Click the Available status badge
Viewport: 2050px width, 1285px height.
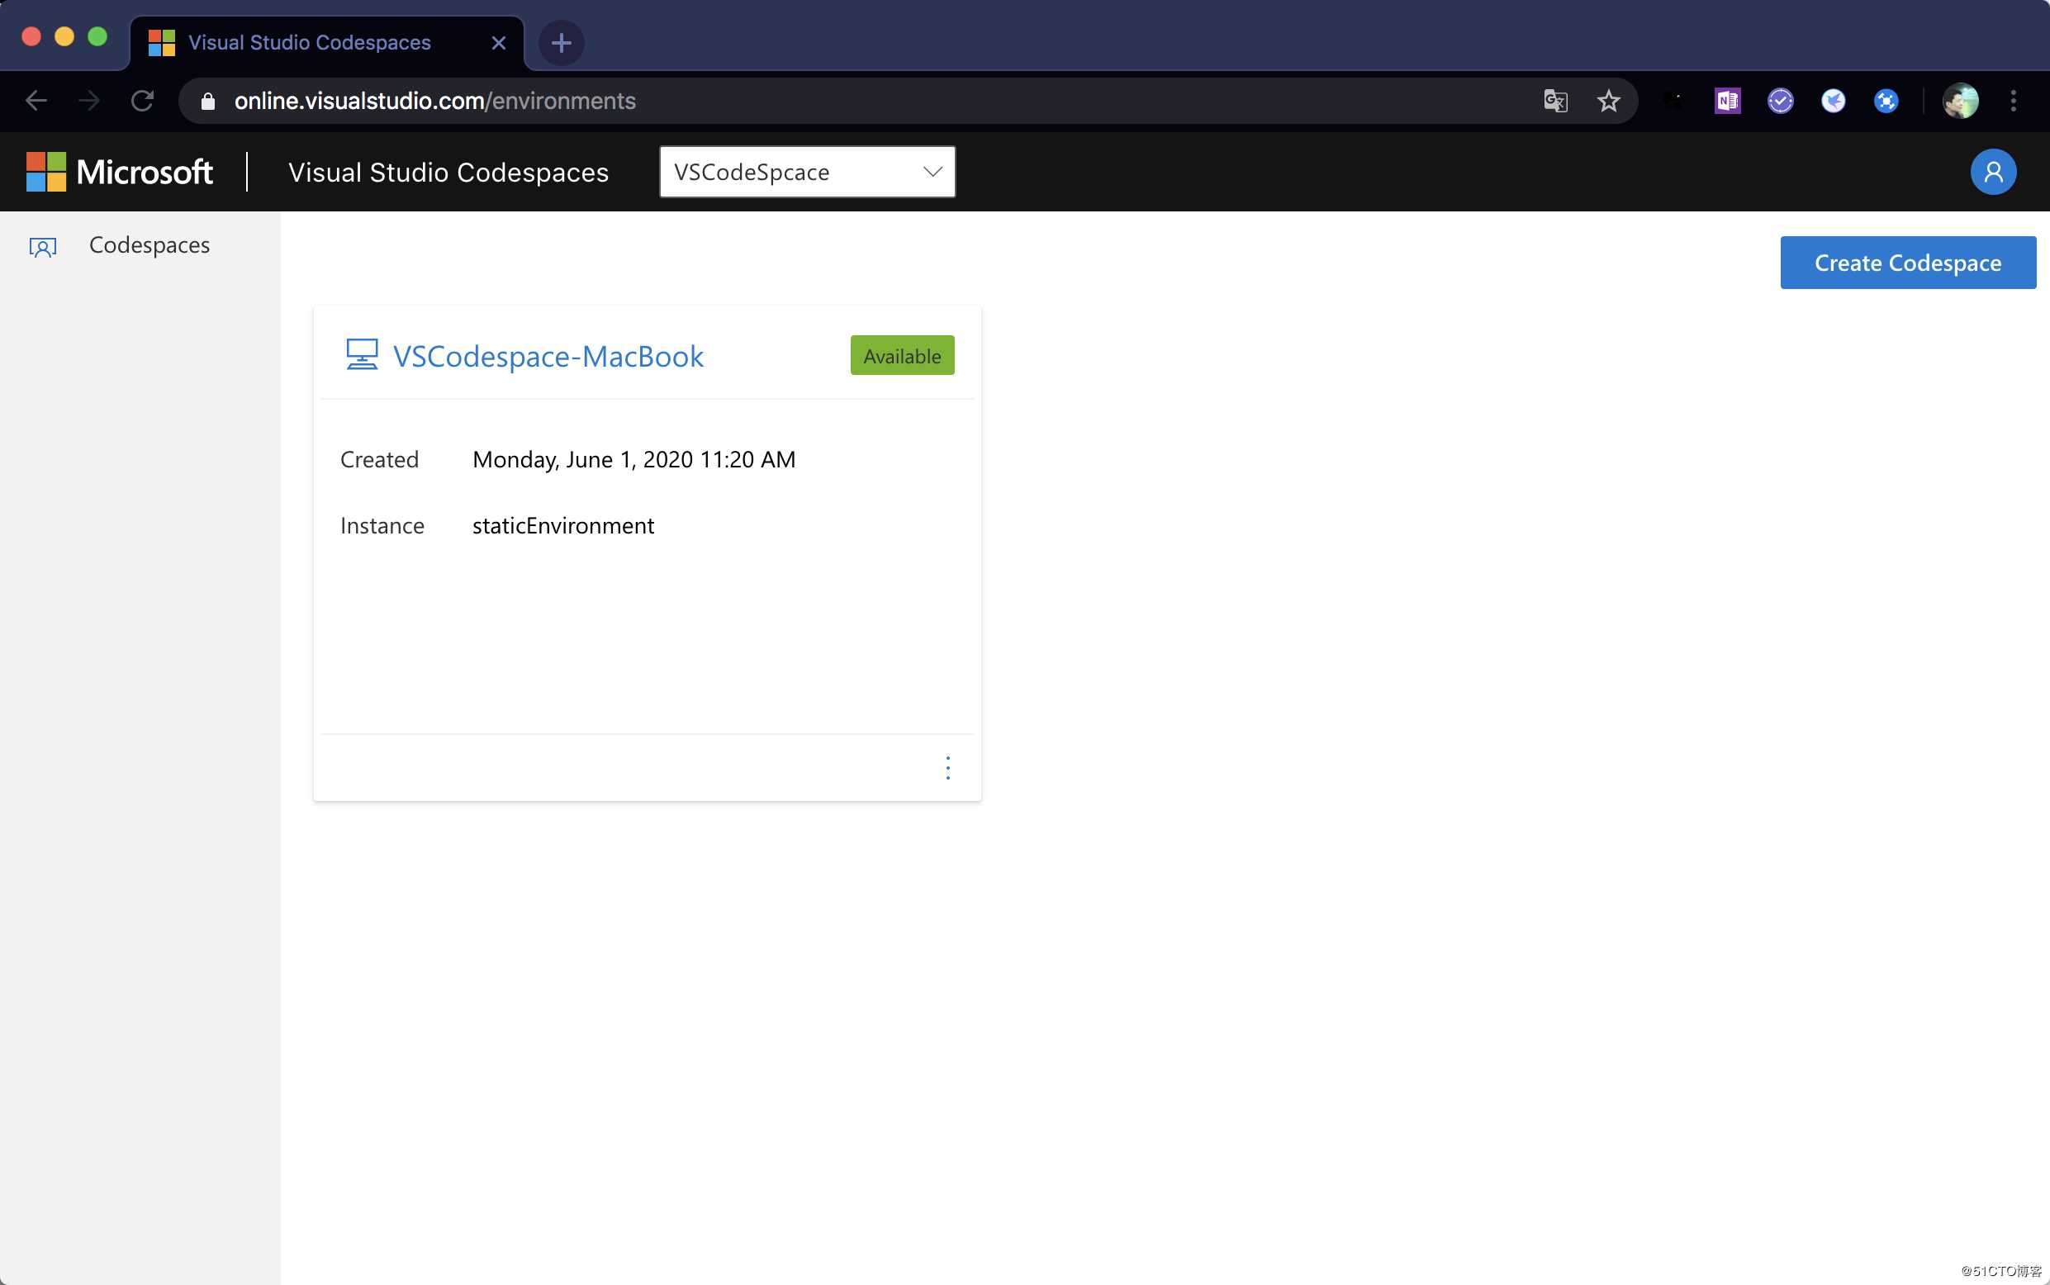tap(902, 355)
